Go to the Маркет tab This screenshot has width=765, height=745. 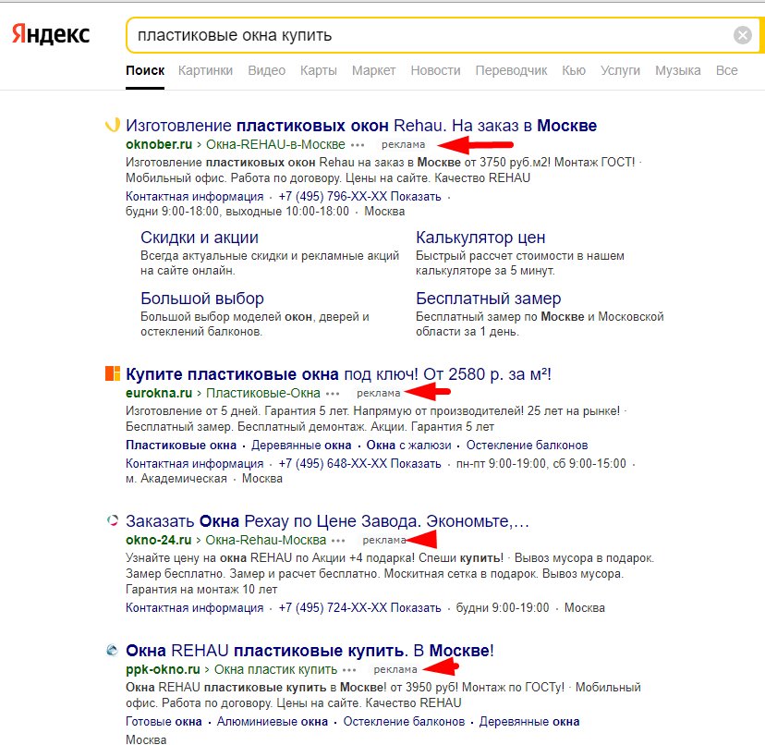pos(373,71)
